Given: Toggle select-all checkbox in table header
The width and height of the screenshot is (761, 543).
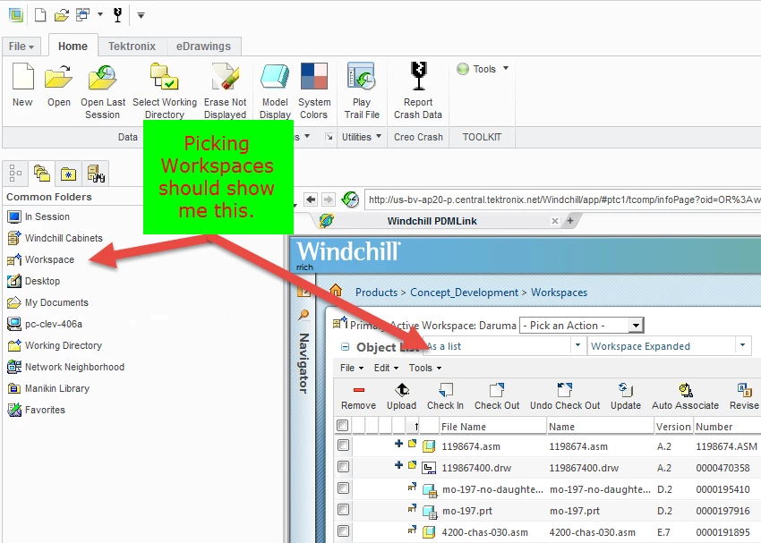Looking at the screenshot, I should (x=343, y=426).
